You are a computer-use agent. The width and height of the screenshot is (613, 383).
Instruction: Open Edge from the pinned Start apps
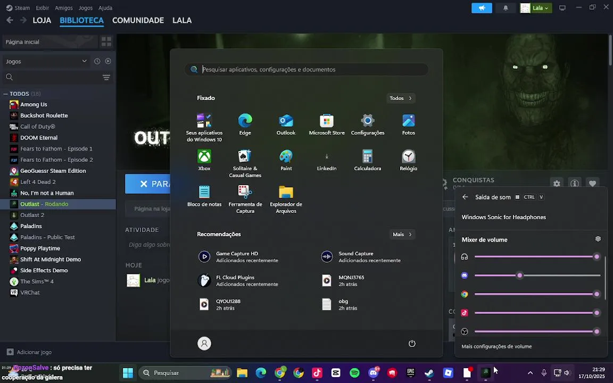tap(245, 124)
